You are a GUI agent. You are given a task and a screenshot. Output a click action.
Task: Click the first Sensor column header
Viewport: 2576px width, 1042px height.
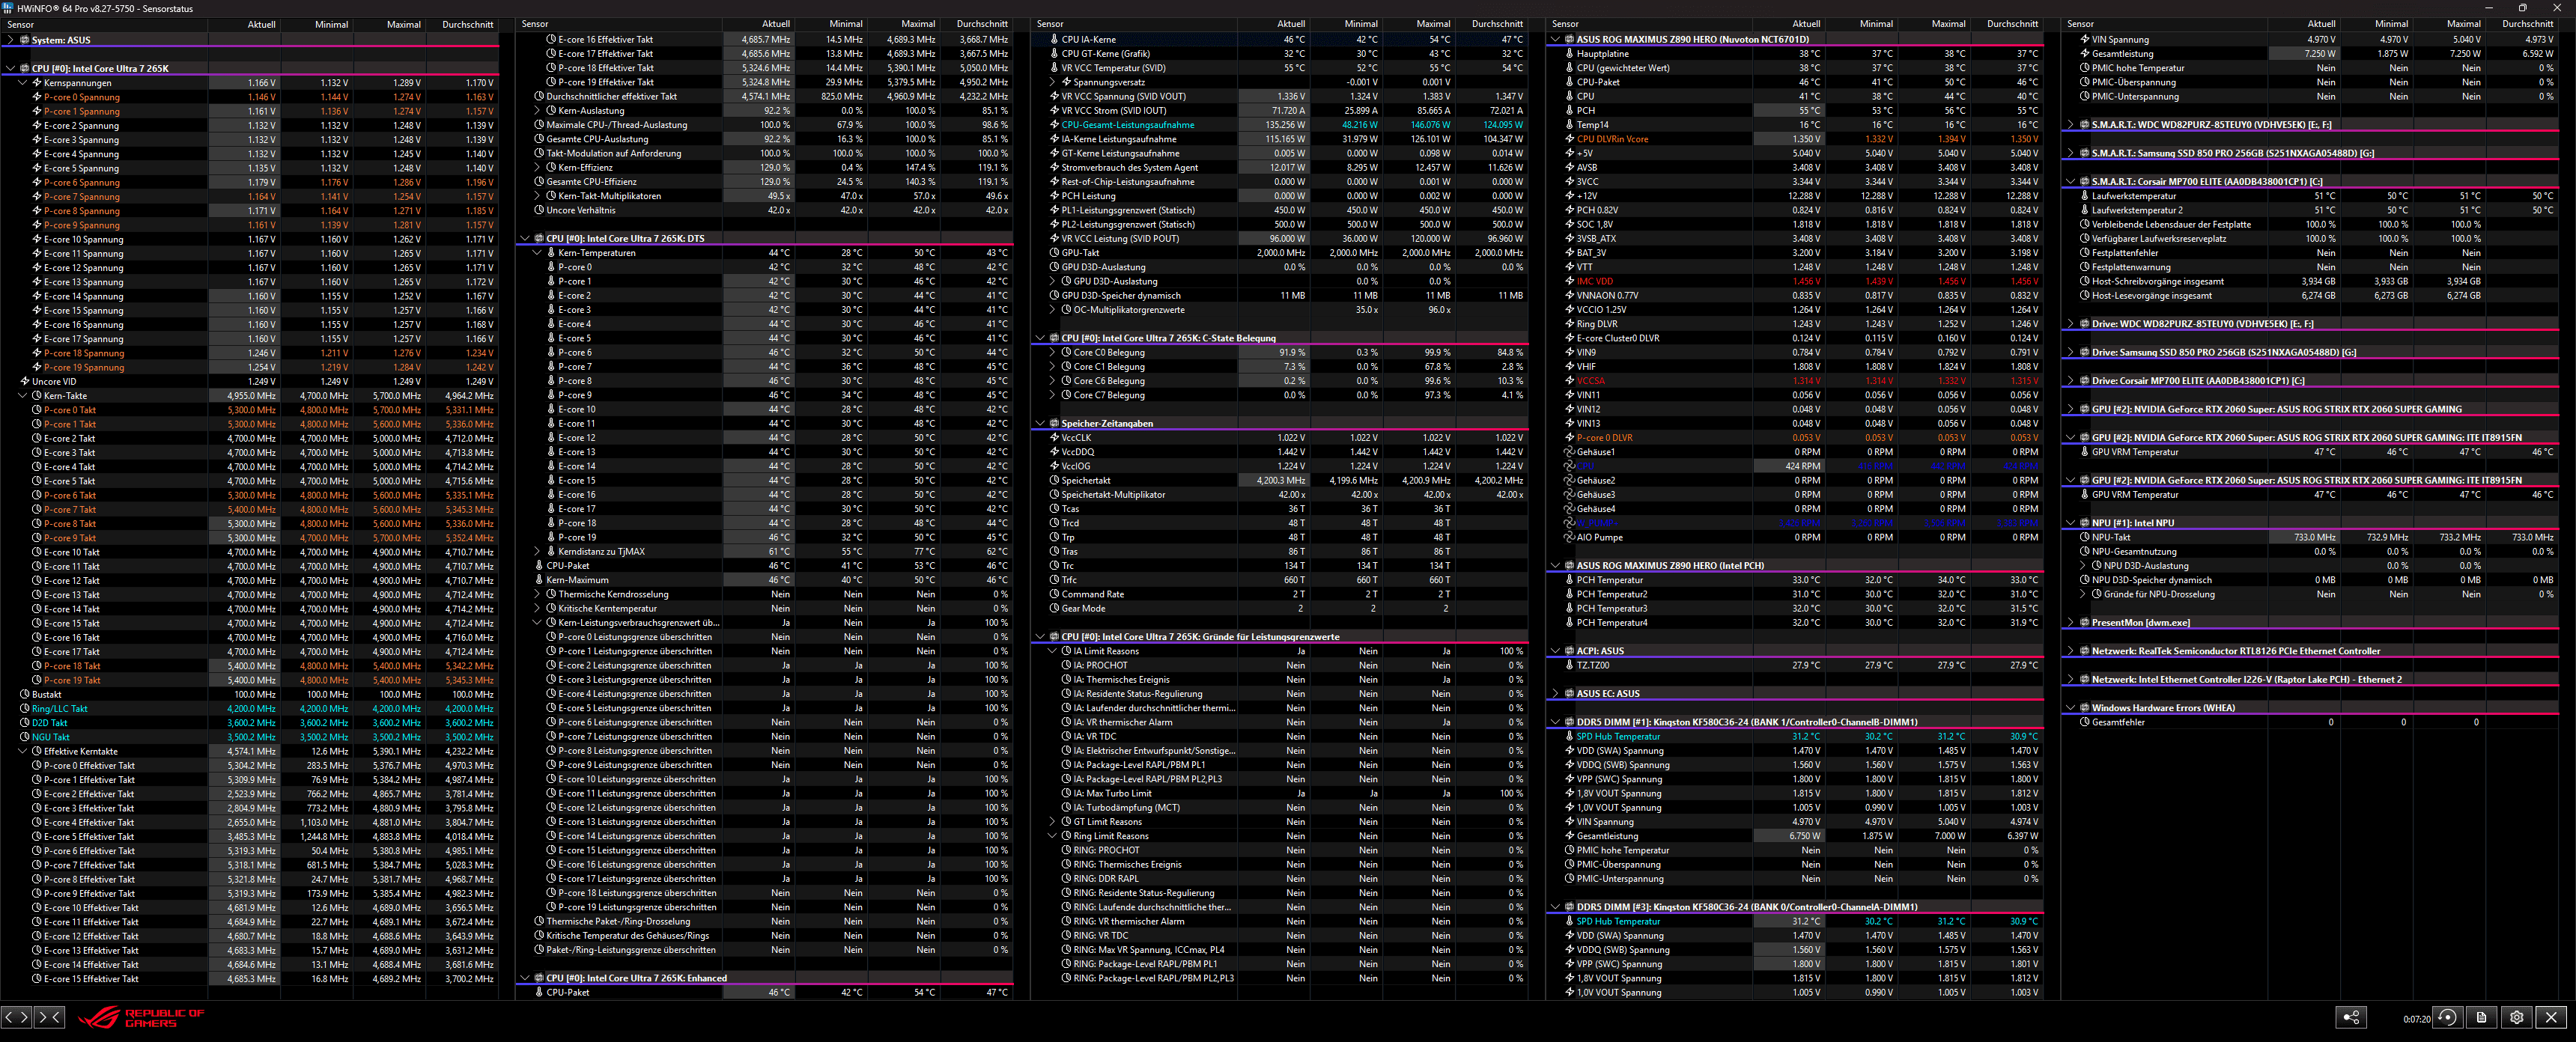21,24
